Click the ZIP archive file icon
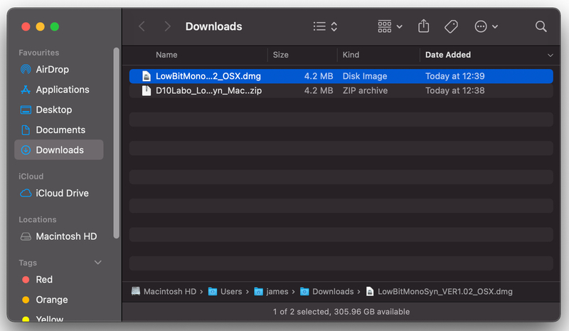Image resolution: width=569 pixels, height=331 pixels. pyautogui.click(x=147, y=90)
